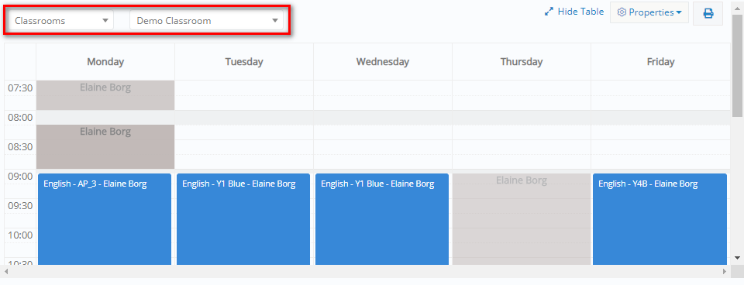
Task: Select the Thursday column header
Action: [x=522, y=62]
